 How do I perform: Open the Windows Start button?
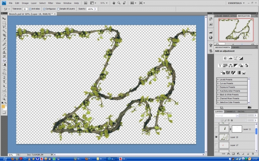tap(5, 159)
